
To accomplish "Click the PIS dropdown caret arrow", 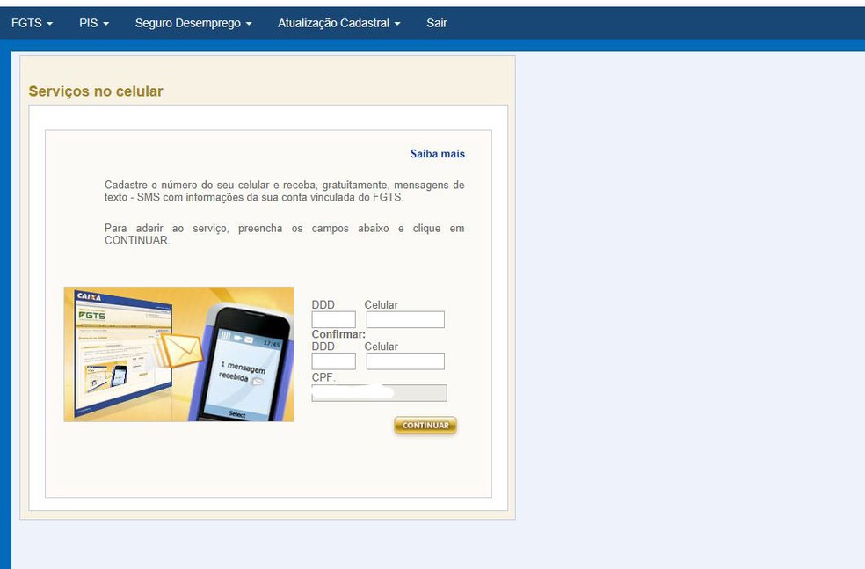I will click(x=107, y=24).
